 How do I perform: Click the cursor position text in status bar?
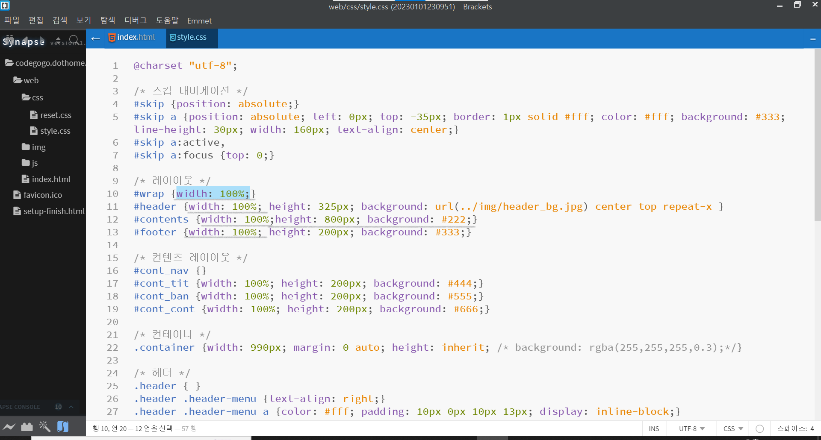pyautogui.click(x=133, y=428)
